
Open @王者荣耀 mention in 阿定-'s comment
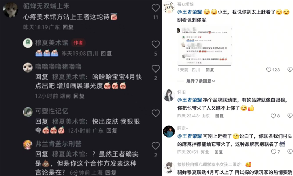[x=189, y=136]
